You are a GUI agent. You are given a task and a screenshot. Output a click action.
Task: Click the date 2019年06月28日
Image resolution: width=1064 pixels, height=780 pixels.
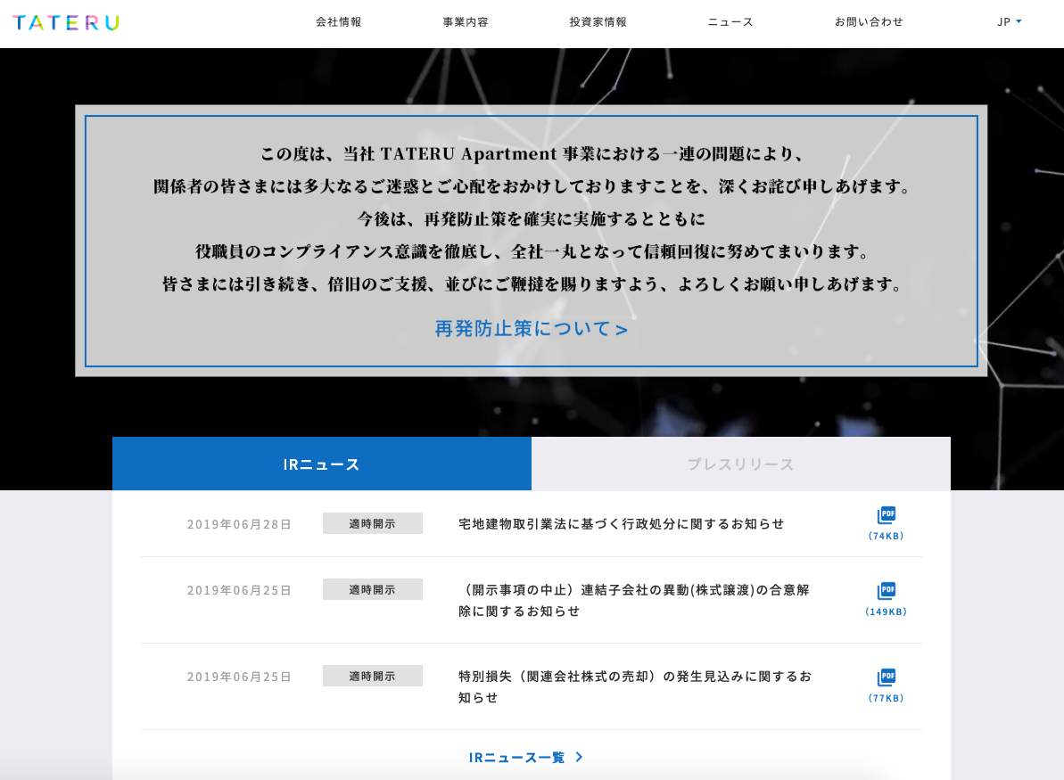tap(239, 524)
